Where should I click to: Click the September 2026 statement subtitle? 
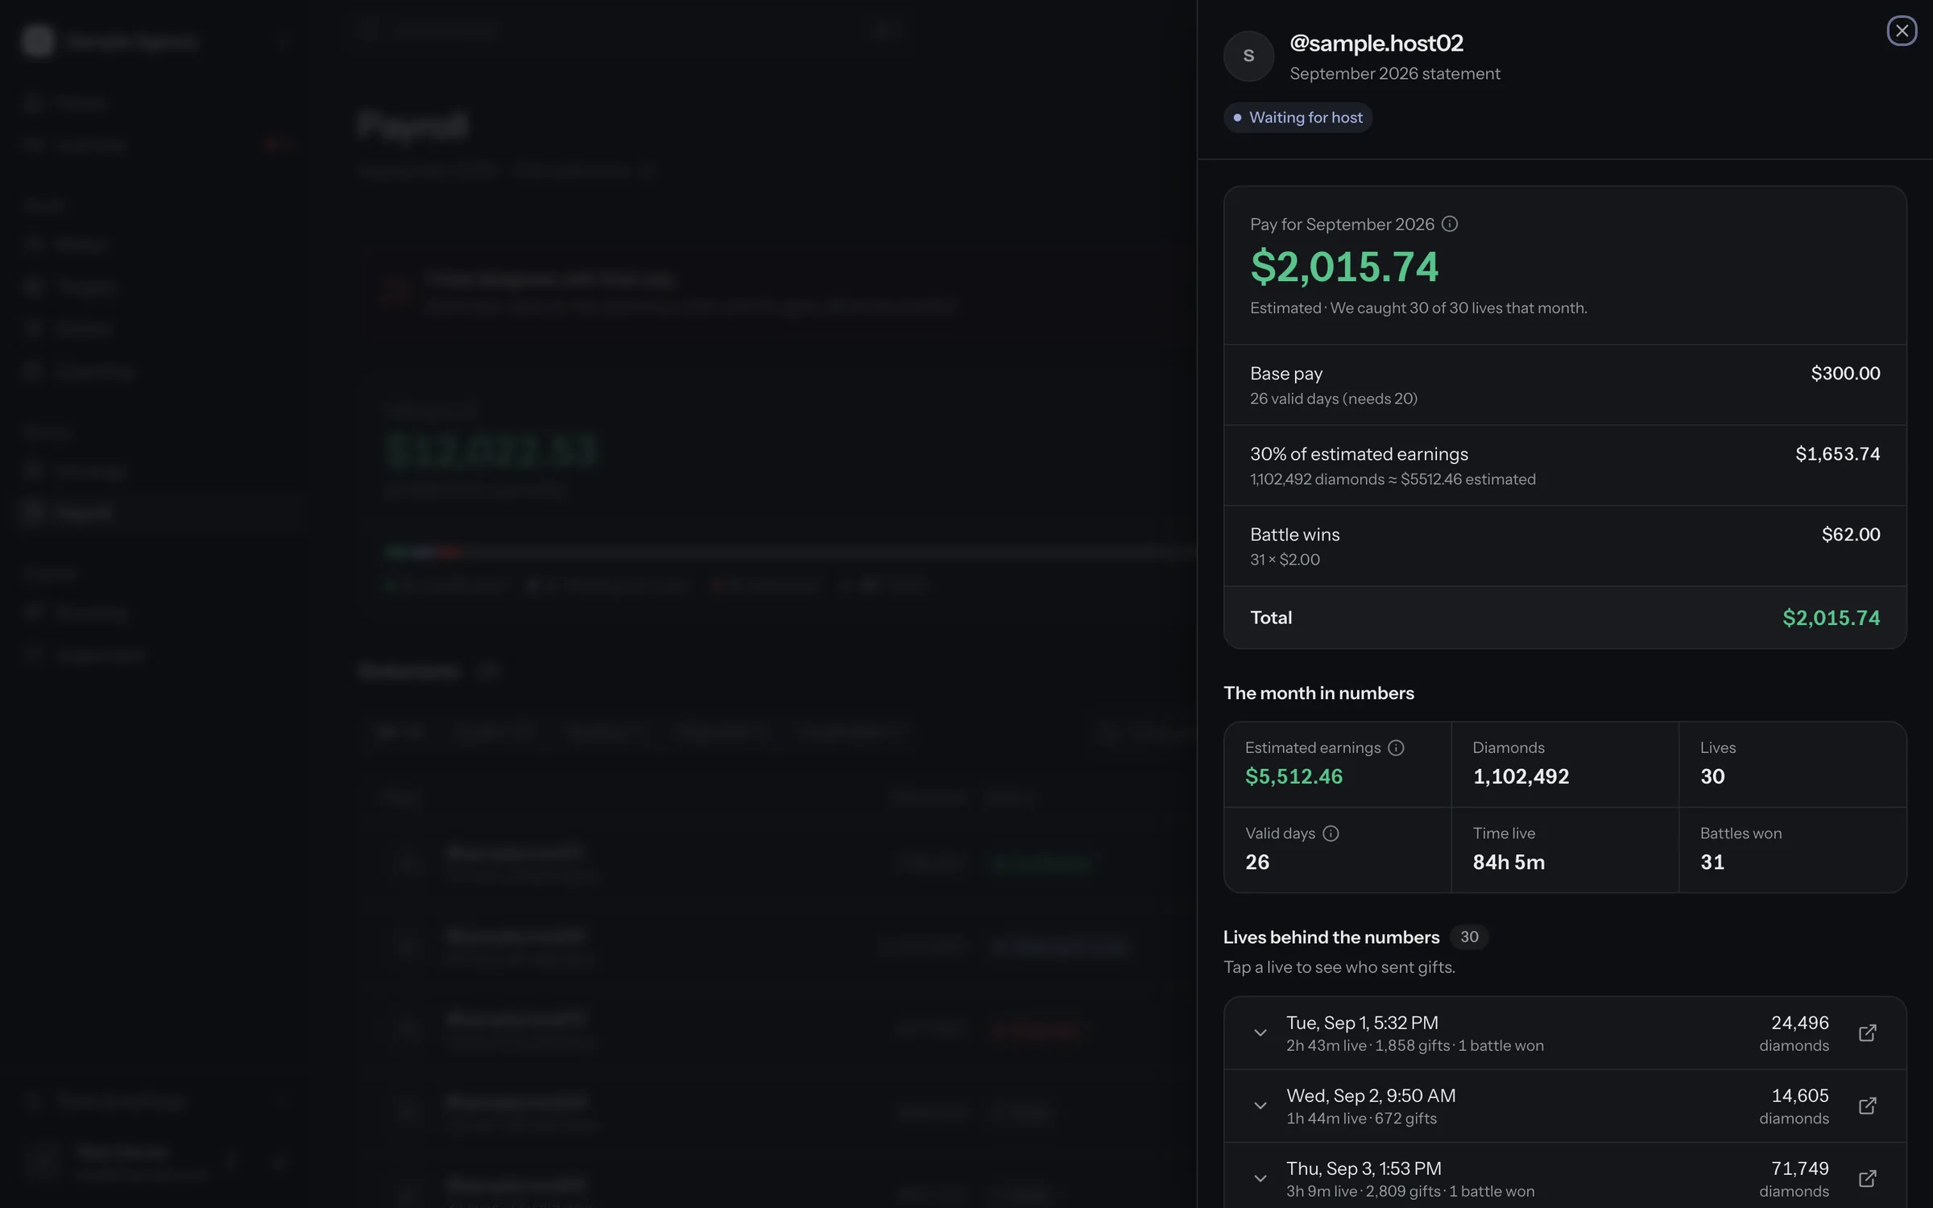[x=1394, y=73]
